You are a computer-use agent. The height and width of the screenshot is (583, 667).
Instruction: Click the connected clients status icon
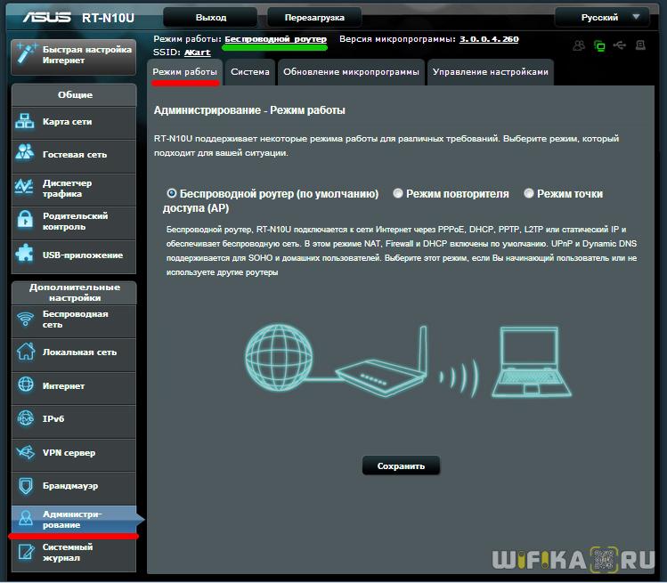pyautogui.click(x=579, y=45)
